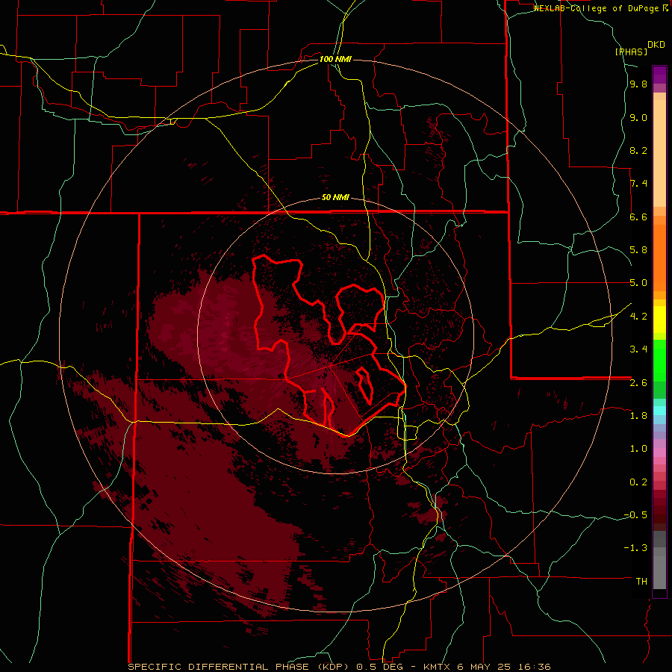This screenshot has width=672, height=672.
Task: Click the 16:36 timestamp in the caption
Action: point(535,667)
